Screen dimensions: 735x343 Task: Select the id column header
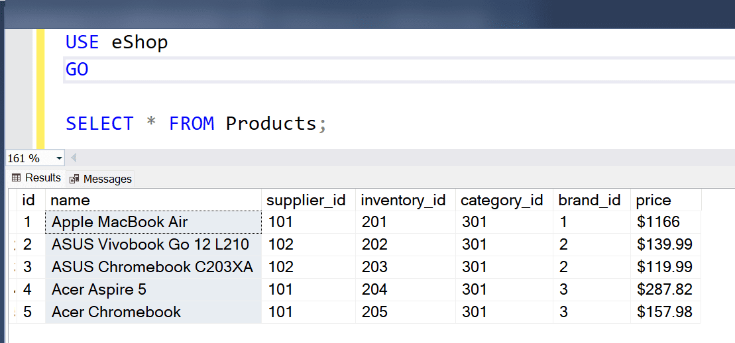[x=31, y=201]
